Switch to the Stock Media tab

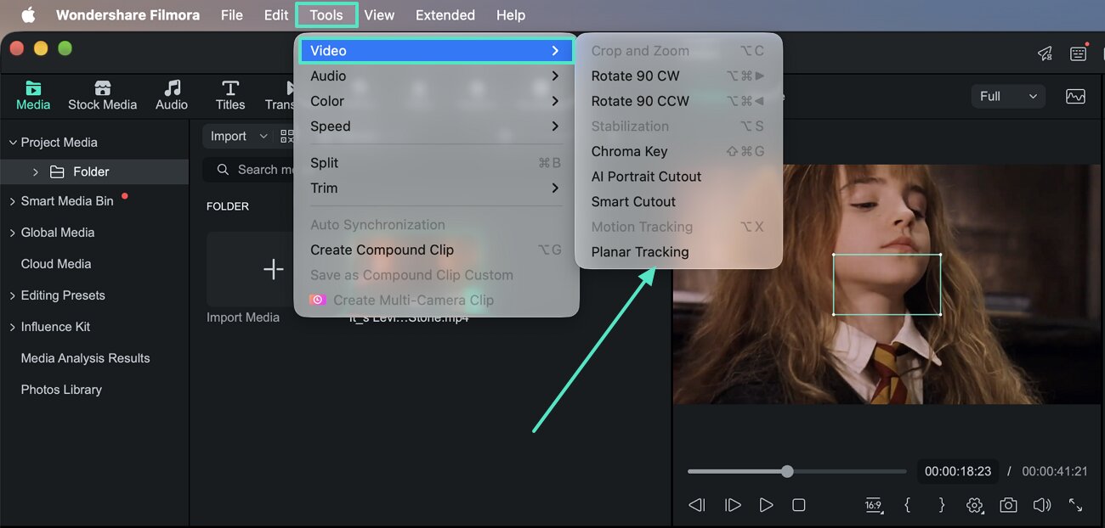click(102, 95)
